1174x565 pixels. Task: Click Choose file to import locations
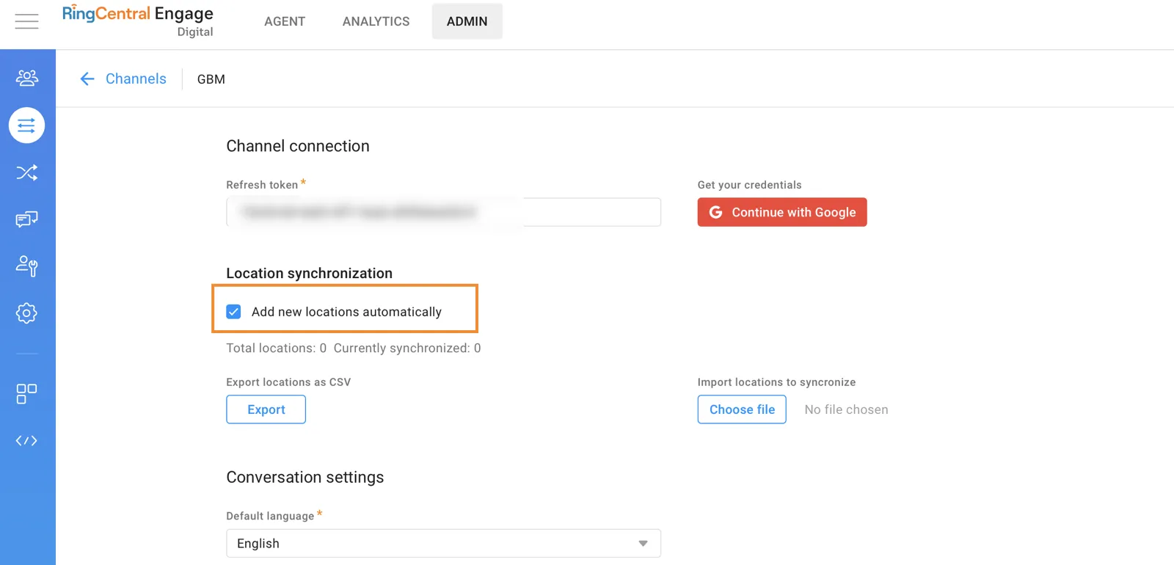(741, 409)
